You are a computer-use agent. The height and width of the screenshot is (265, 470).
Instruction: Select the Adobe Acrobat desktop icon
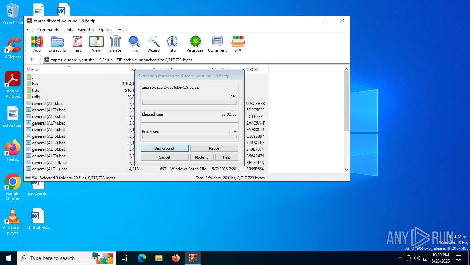[x=13, y=85]
